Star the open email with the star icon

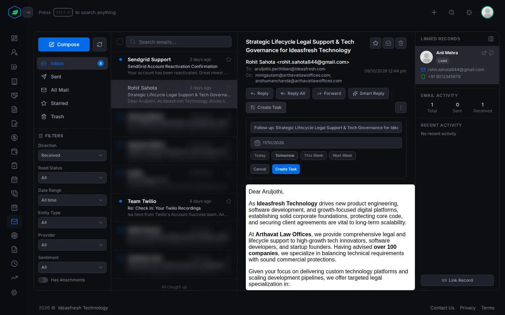point(376,43)
